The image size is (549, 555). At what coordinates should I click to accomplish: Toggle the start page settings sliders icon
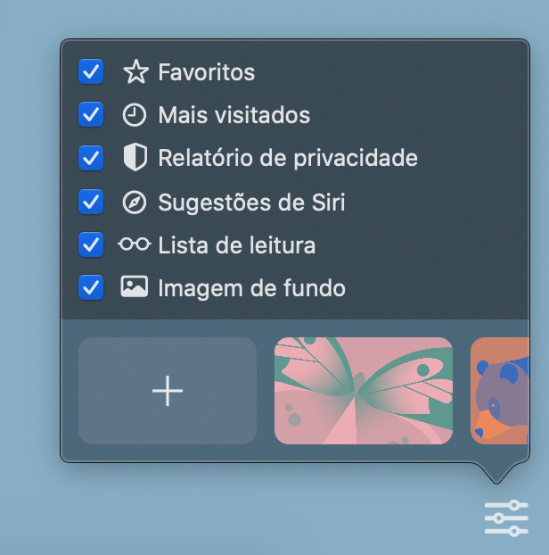(x=506, y=518)
